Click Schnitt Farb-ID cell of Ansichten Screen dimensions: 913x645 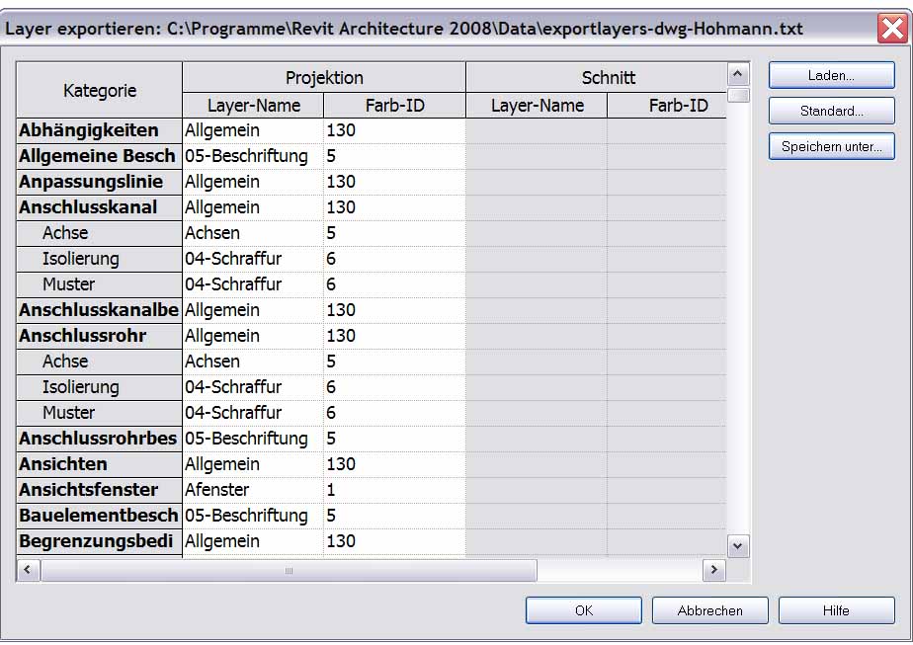(667, 464)
